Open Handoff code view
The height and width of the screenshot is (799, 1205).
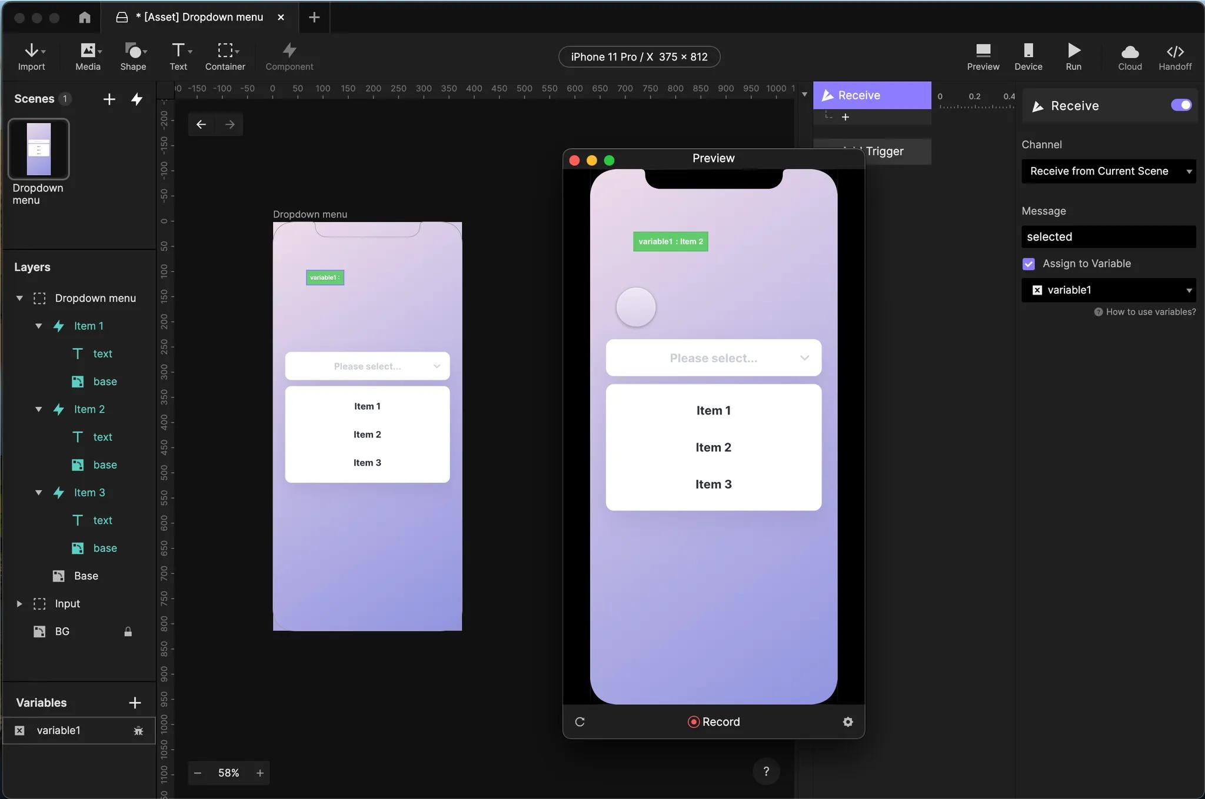click(x=1175, y=57)
